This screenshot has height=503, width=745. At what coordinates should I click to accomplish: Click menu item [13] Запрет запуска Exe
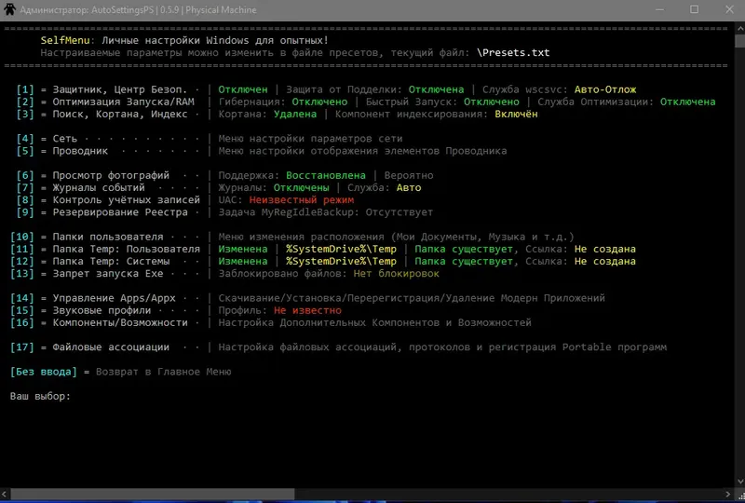(x=87, y=273)
